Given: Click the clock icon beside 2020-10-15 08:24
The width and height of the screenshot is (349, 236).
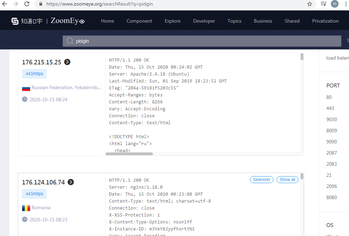Looking at the screenshot, I should (25, 99).
